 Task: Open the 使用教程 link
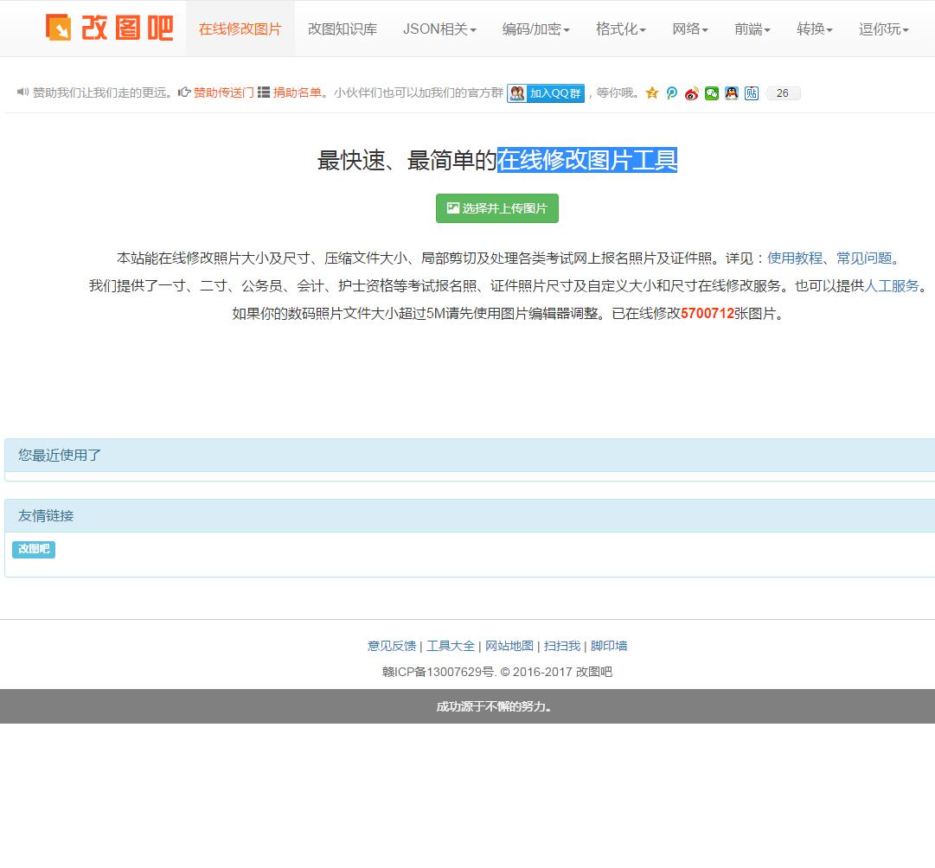(795, 258)
